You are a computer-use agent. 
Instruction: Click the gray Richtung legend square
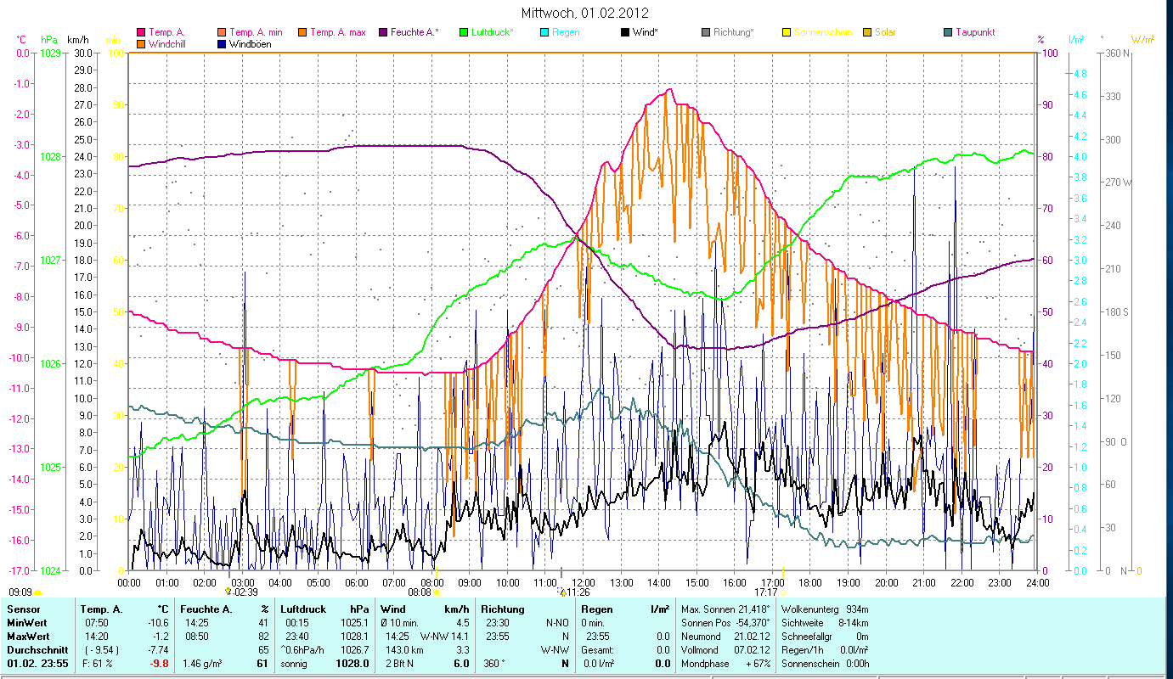click(x=706, y=33)
